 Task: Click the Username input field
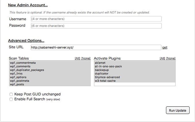pos(96,19)
